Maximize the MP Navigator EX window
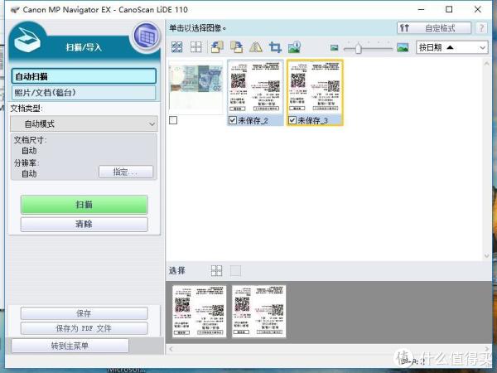The image size is (497, 373). (449, 9)
